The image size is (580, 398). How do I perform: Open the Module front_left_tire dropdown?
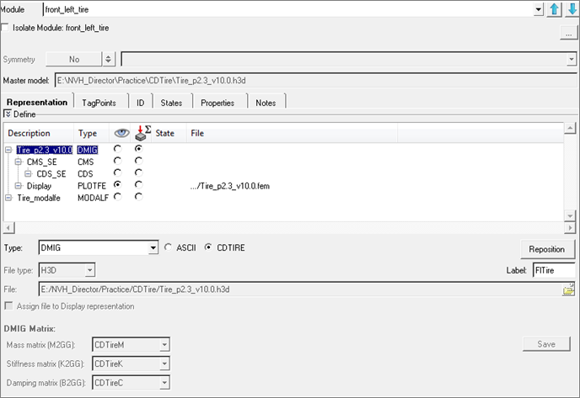pos(537,9)
